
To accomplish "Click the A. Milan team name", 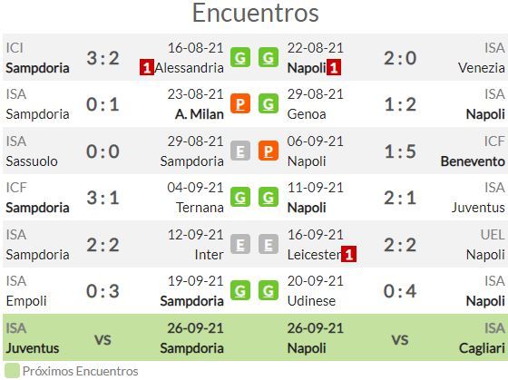I will [x=200, y=114].
